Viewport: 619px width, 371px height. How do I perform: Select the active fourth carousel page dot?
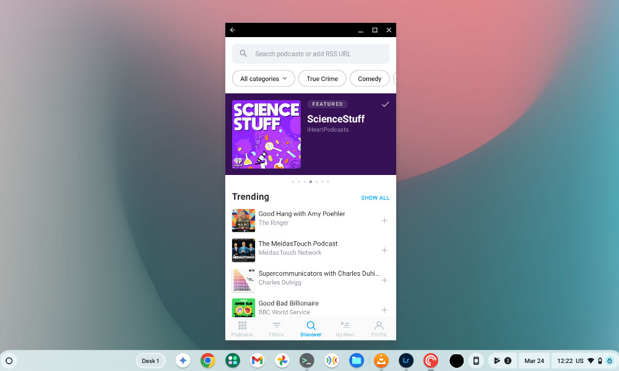311,182
